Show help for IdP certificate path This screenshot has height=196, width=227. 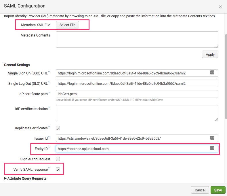[49, 93]
